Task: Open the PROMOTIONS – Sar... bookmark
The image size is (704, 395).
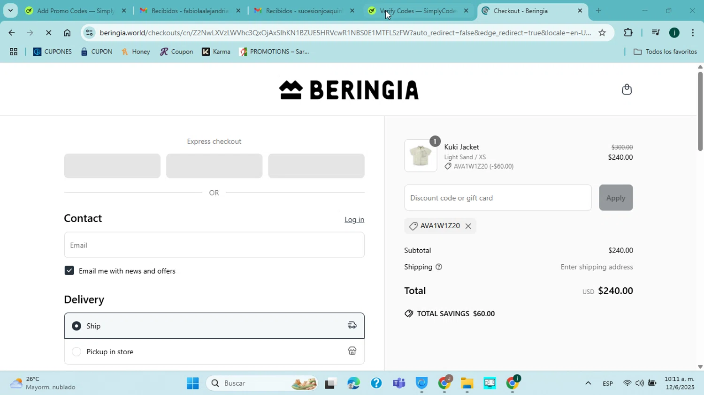Action: 275,52
